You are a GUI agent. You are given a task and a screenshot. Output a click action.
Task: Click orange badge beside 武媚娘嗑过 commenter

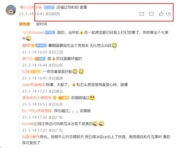point(64,98)
